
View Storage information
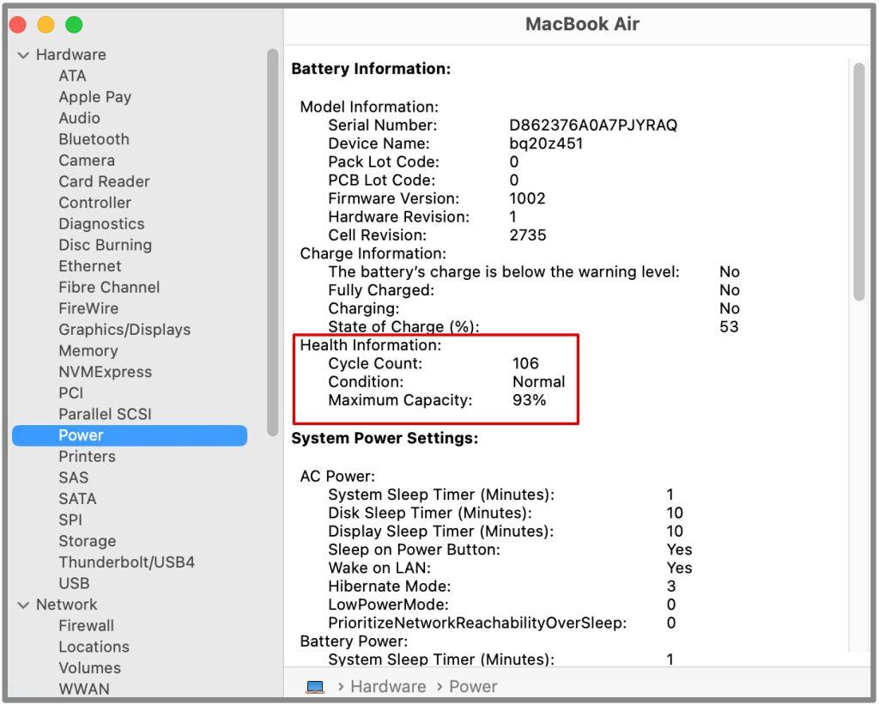click(x=88, y=541)
